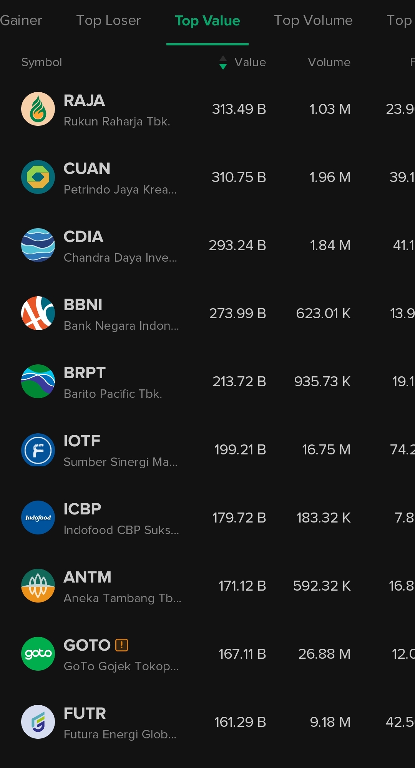
Task: Select the Top Value tab
Action: (x=207, y=21)
